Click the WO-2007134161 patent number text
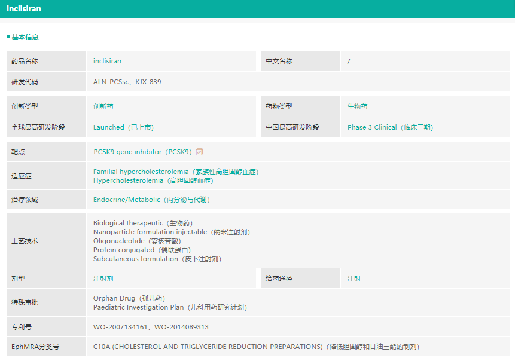515x358 pixels. (x=121, y=327)
